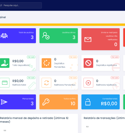125x133 pixels.
Task: Click the Total depositado hand-dollar icon
Action: 5,63
